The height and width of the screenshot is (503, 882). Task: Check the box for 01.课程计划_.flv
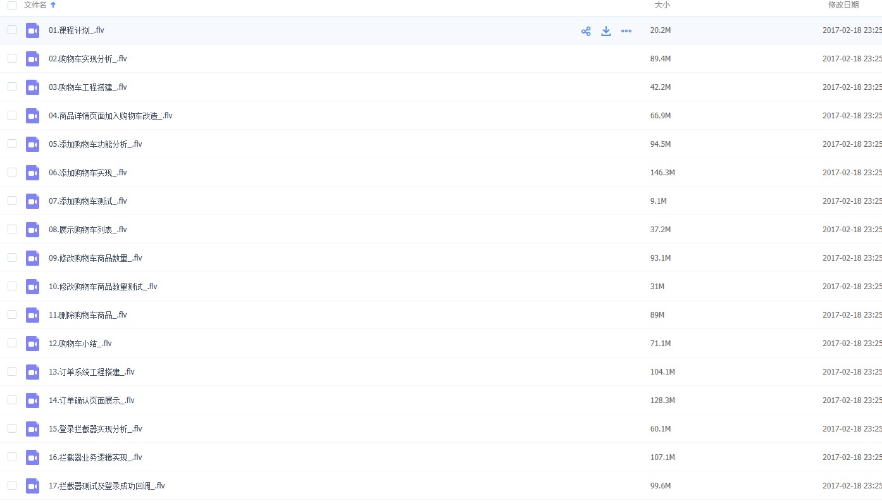tap(12, 30)
